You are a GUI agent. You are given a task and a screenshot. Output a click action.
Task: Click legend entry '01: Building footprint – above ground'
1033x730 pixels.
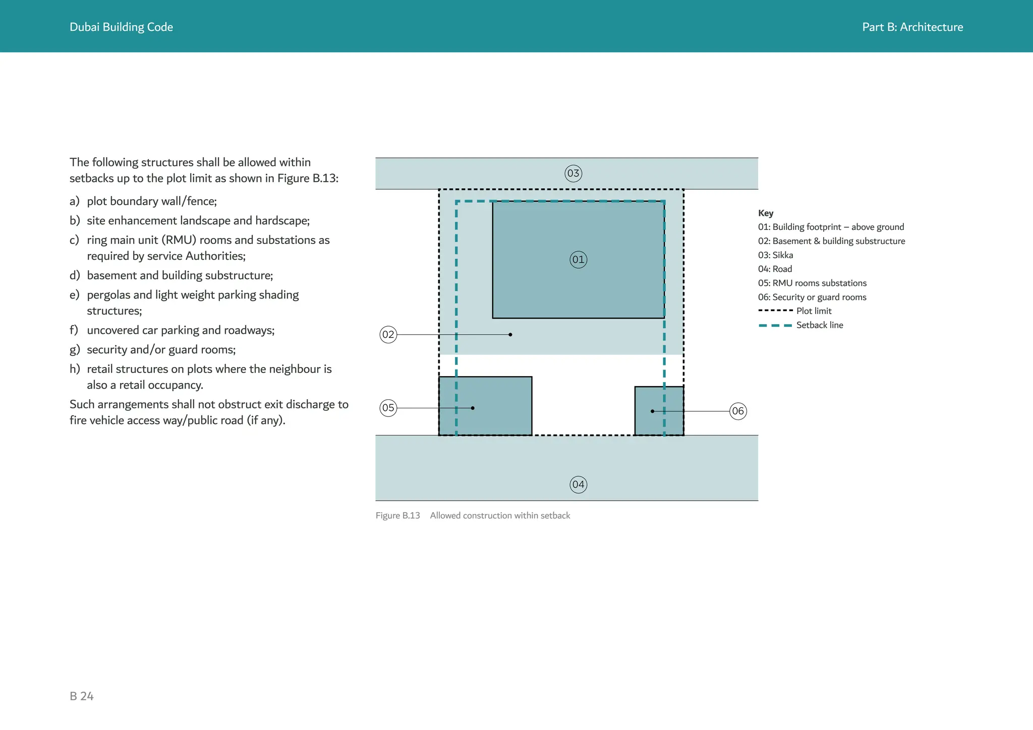tap(831, 227)
